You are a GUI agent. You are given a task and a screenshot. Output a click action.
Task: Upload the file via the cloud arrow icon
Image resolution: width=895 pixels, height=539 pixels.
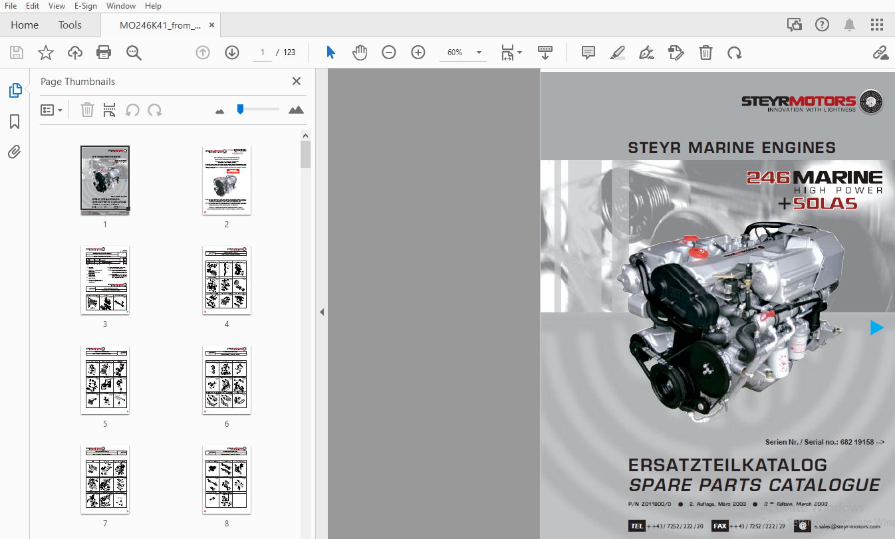click(75, 53)
